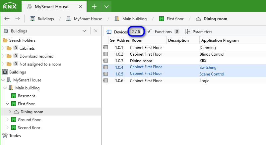266x145 pixels.
Task: Add a new tab with plus button
Action: [x=94, y=7]
